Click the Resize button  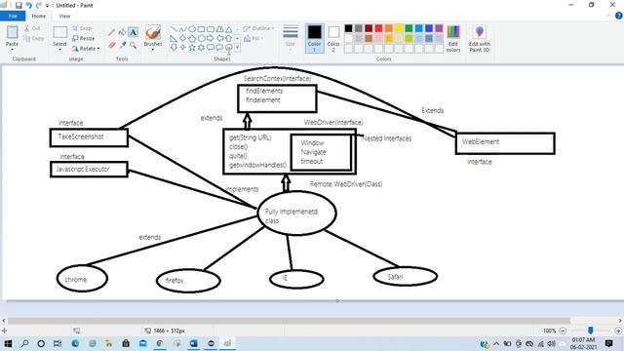point(84,38)
